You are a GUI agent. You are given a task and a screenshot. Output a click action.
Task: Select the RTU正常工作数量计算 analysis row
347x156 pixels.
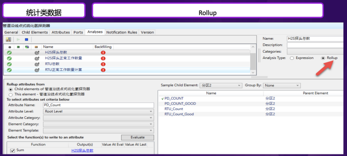(x=127, y=70)
